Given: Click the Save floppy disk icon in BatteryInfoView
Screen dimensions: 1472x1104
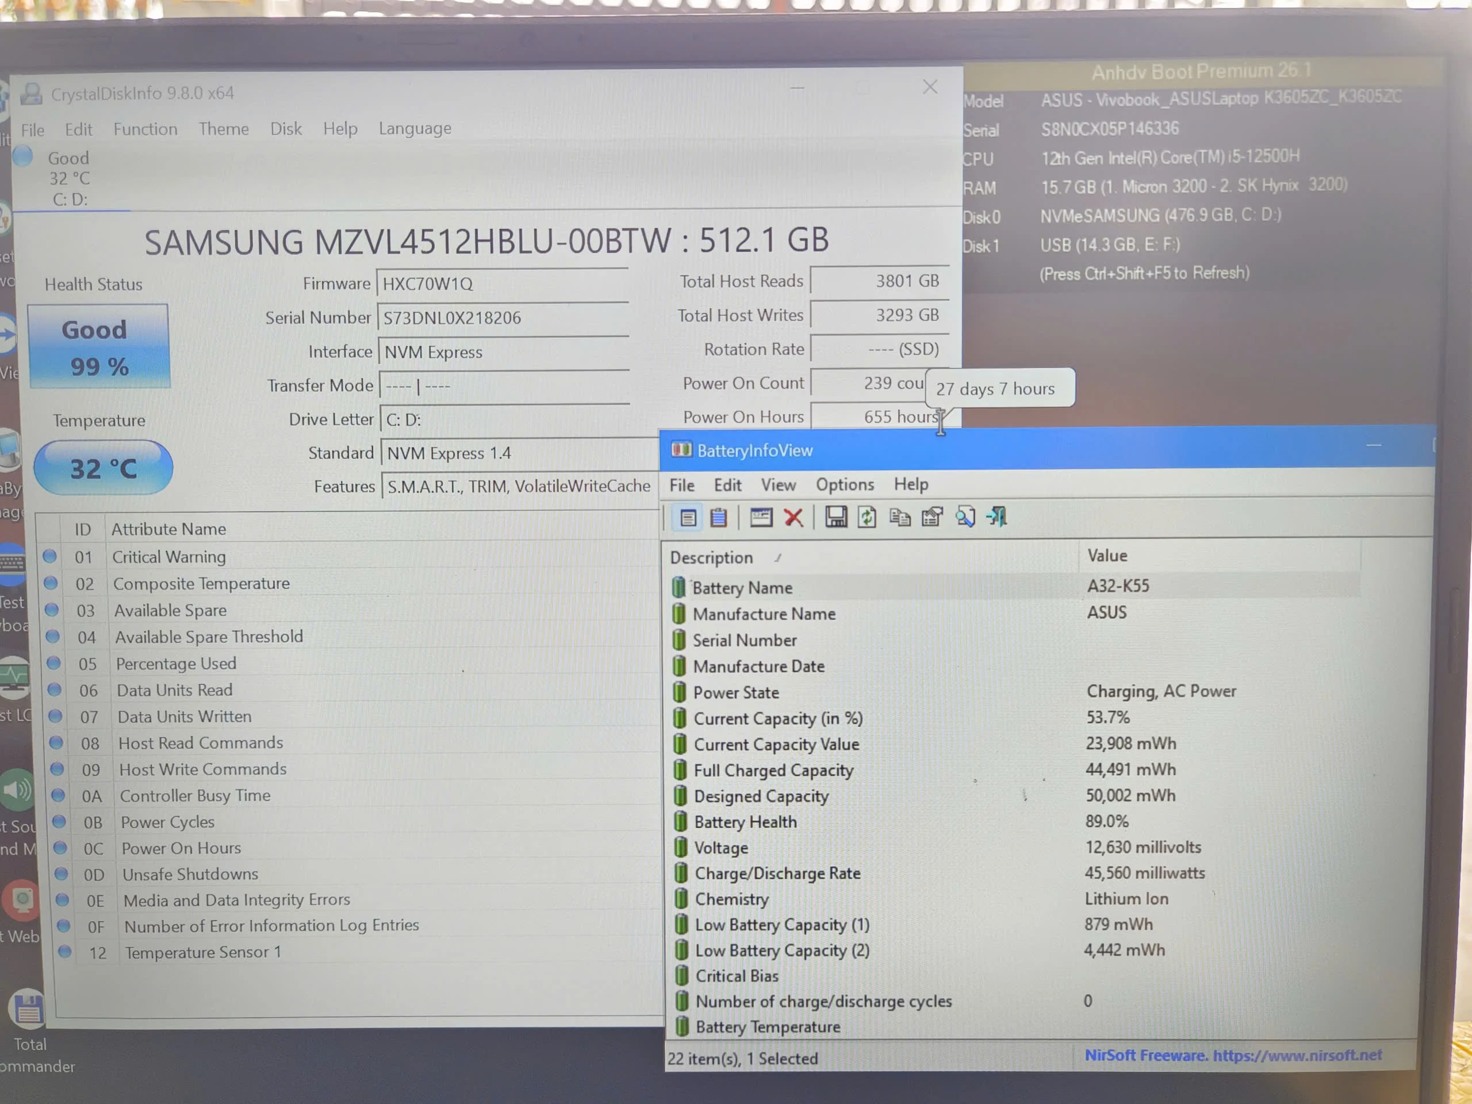Looking at the screenshot, I should pos(836,517).
